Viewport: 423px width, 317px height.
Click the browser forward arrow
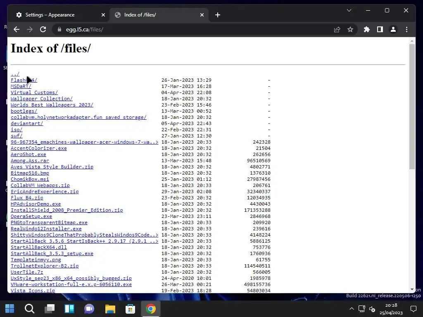pyautogui.click(x=30, y=29)
